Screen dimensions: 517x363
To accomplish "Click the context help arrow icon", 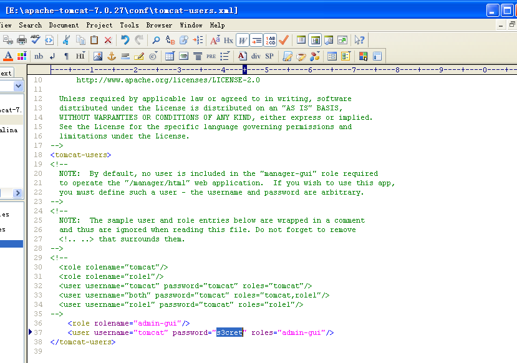I will tap(359, 40).
